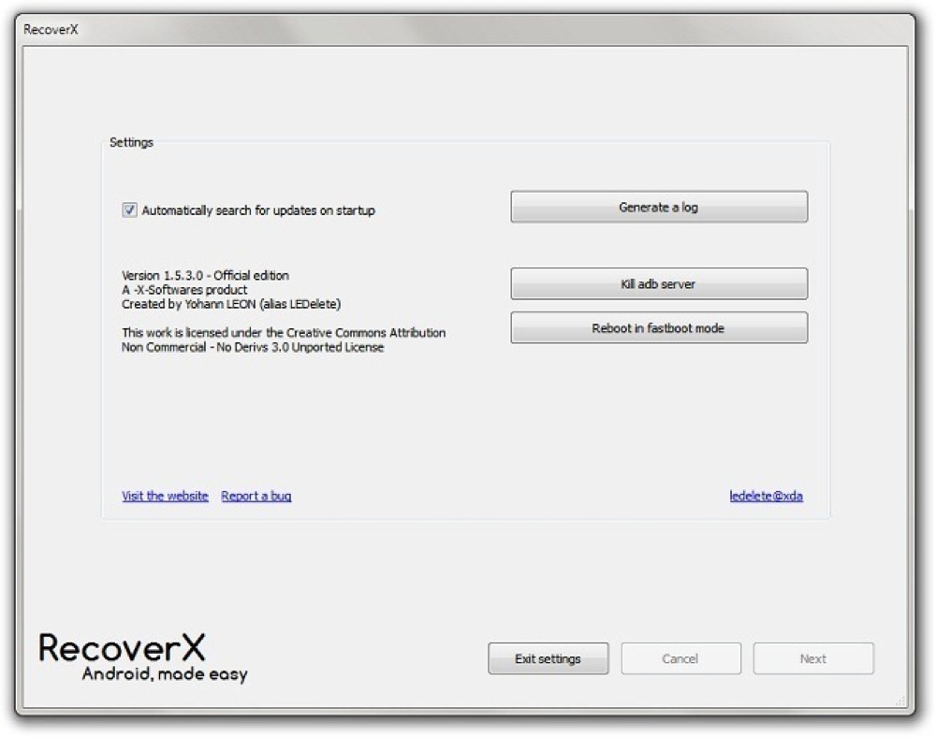936x737 pixels.
Task: Click the Settings group box label
Action: coord(131,143)
